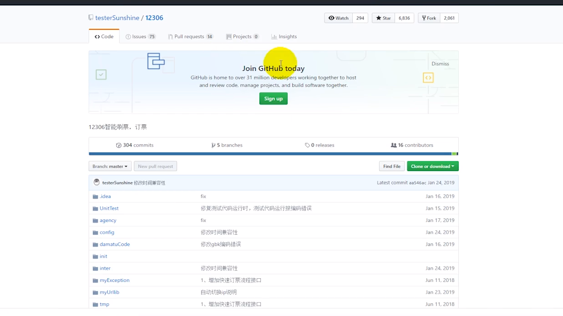Click the config folder icon

tap(95, 232)
